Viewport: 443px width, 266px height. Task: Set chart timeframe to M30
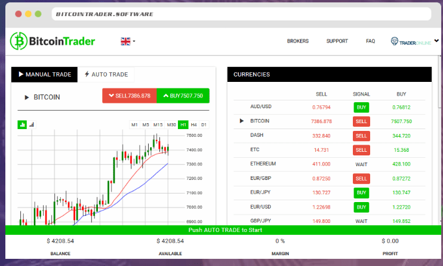coord(171,124)
